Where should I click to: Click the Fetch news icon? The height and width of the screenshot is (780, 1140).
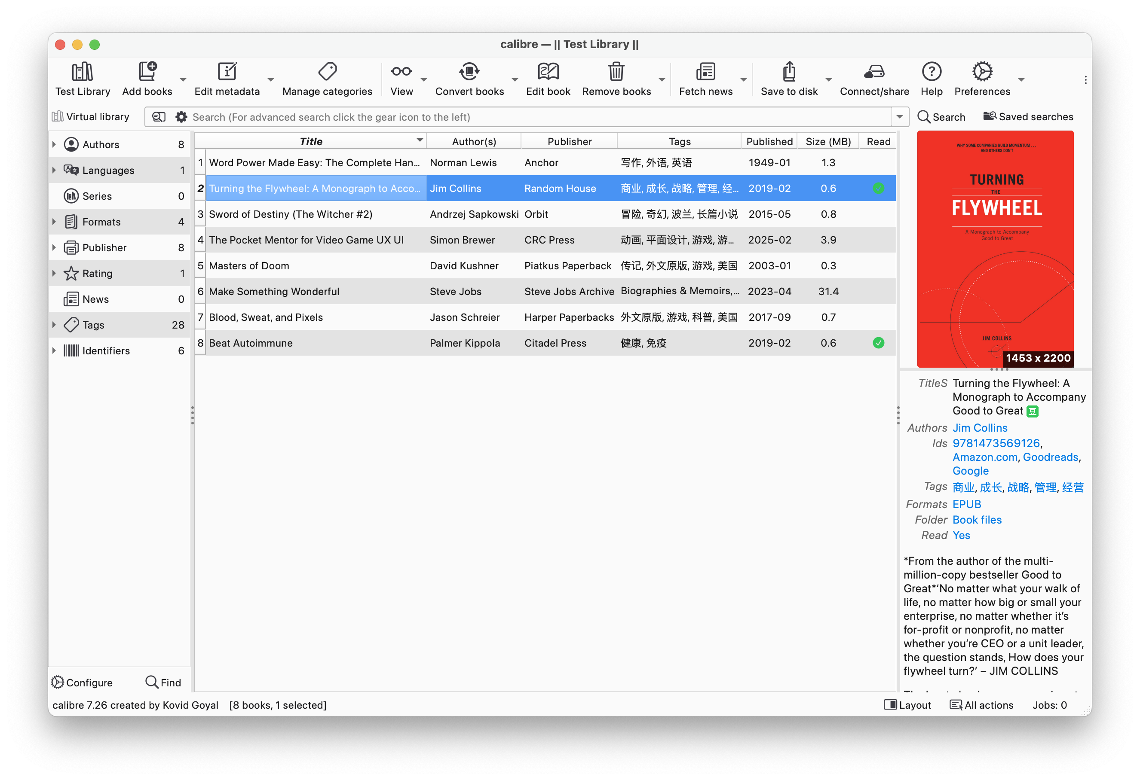pos(705,72)
